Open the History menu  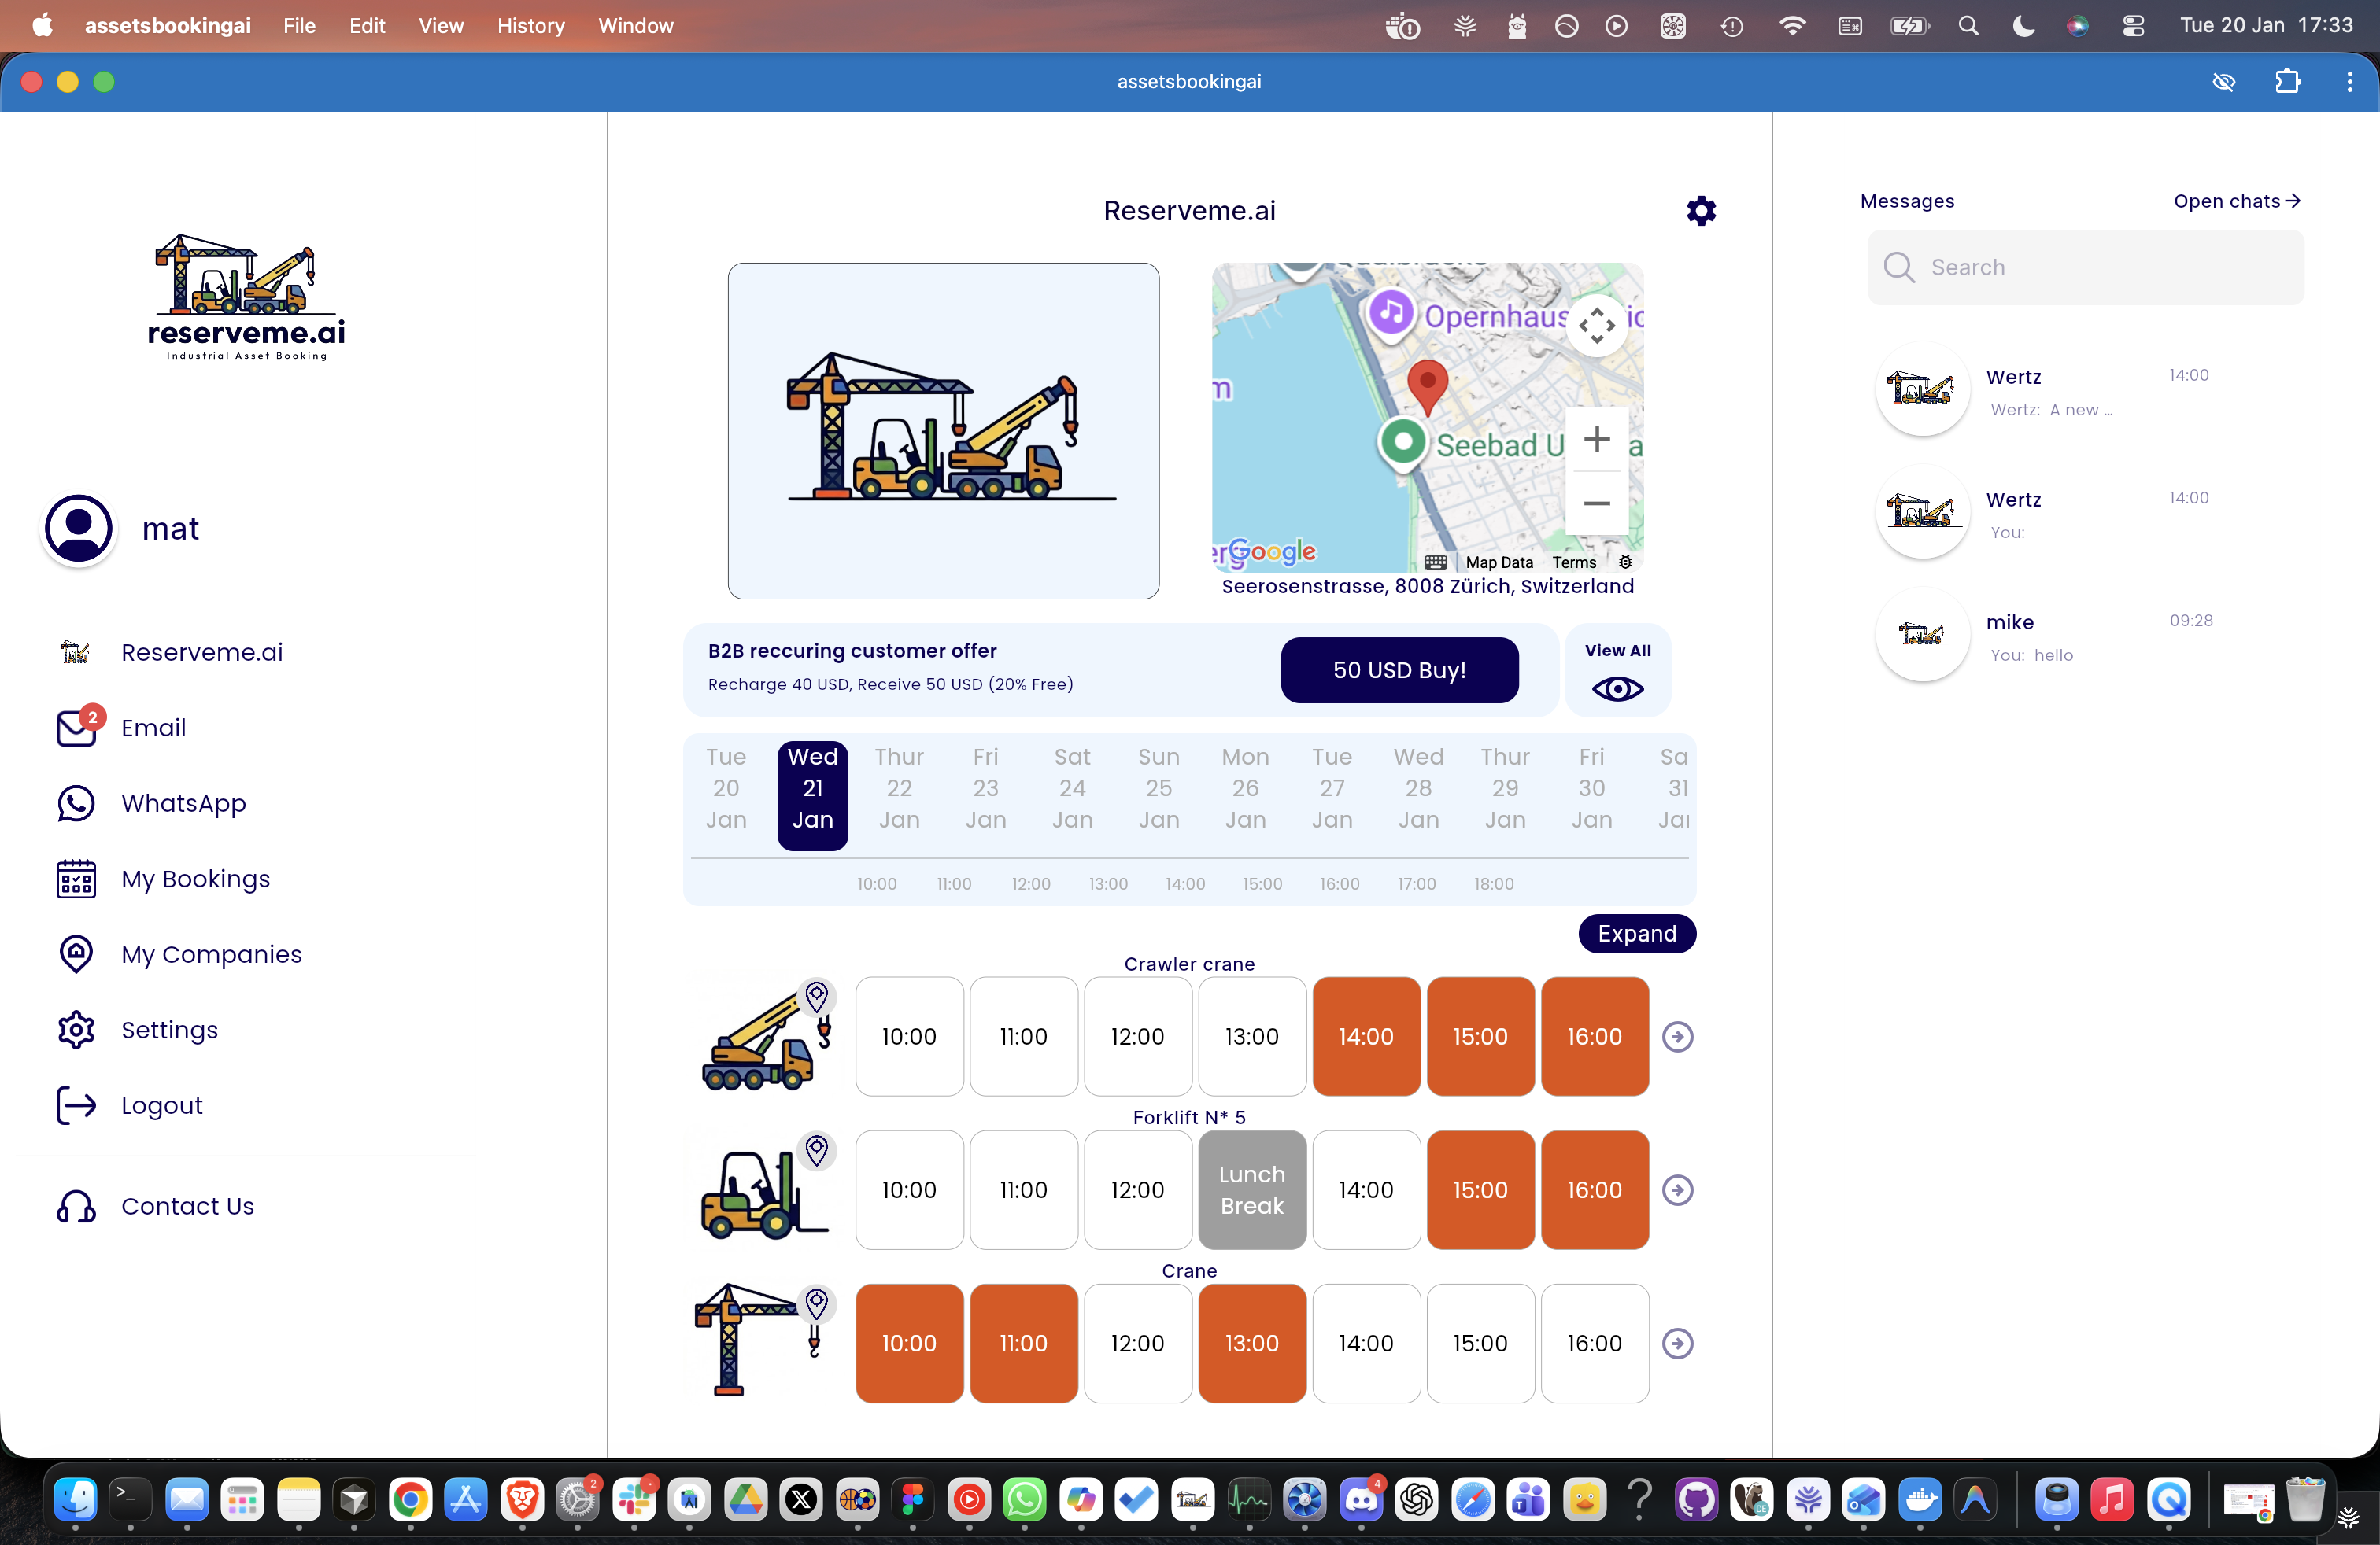click(x=530, y=26)
